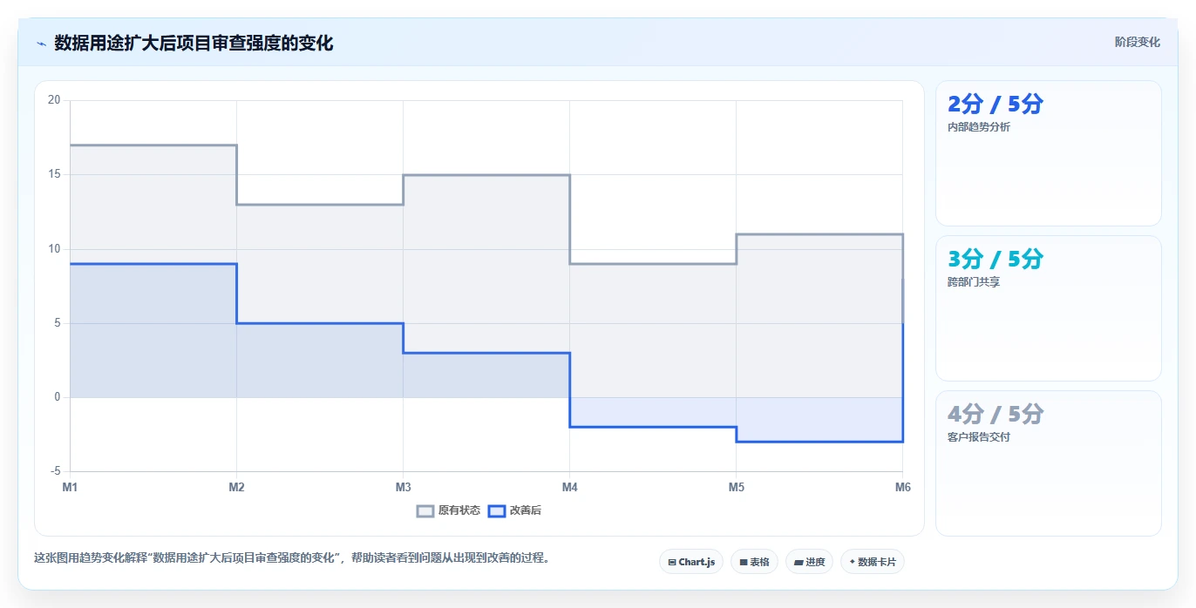
Task: Click the chart title 数据用途扩大后项目审查强度的变化
Action: point(194,43)
